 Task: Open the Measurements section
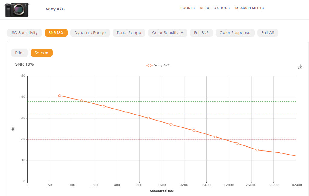pyautogui.click(x=249, y=8)
